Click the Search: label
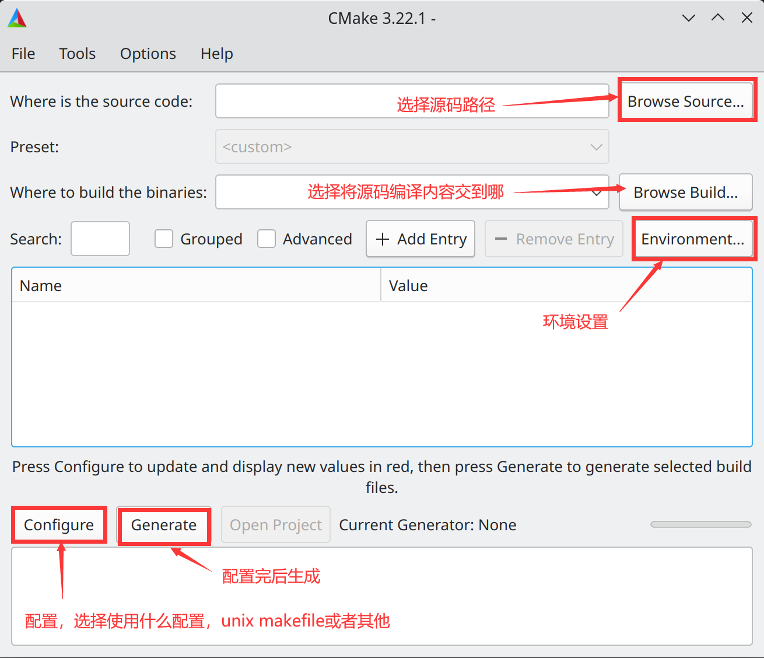 tap(36, 239)
